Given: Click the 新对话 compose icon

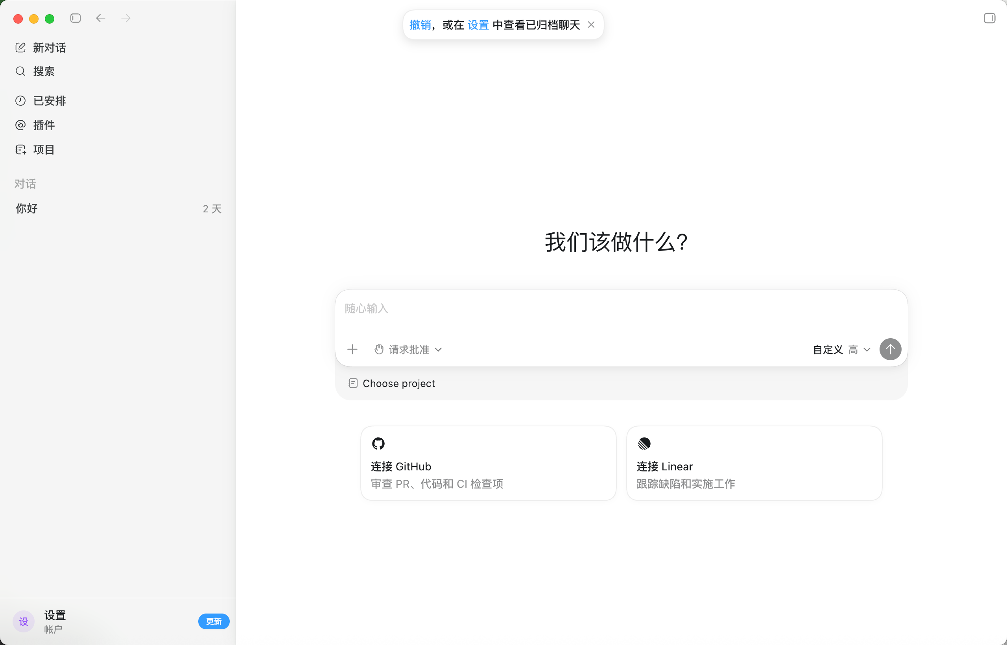Looking at the screenshot, I should pos(20,47).
